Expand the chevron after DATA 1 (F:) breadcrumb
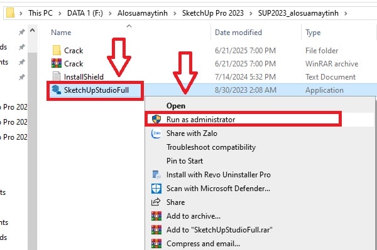Screen dimensions: 377x250 [110, 13]
